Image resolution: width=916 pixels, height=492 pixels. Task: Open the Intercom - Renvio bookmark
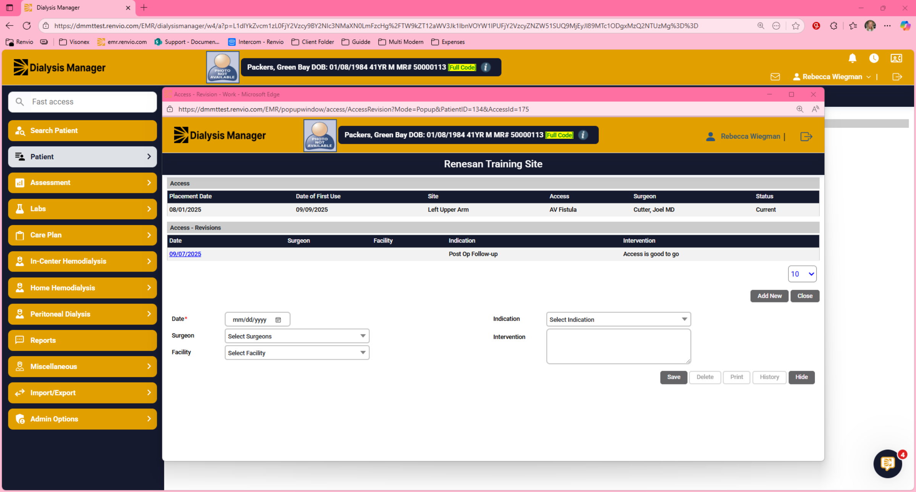click(256, 42)
